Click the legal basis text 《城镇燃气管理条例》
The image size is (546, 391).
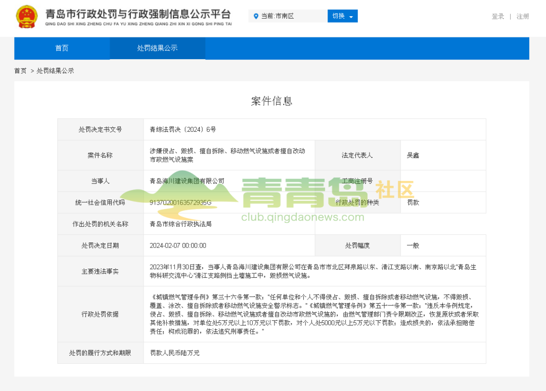click(314, 314)
